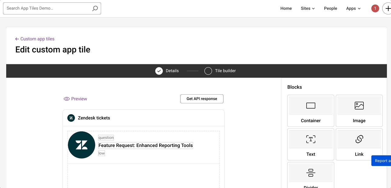Click the small Zendesk logo in tile header
The width and height of the screenshot is (391, 188).
[x=71, y=118]
